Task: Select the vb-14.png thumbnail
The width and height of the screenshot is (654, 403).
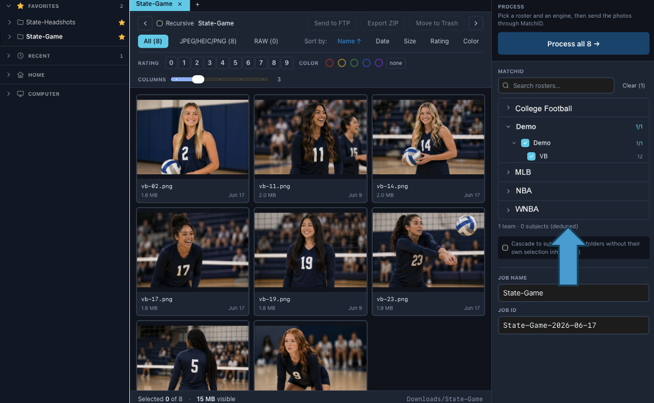Action: coord(428,137)
